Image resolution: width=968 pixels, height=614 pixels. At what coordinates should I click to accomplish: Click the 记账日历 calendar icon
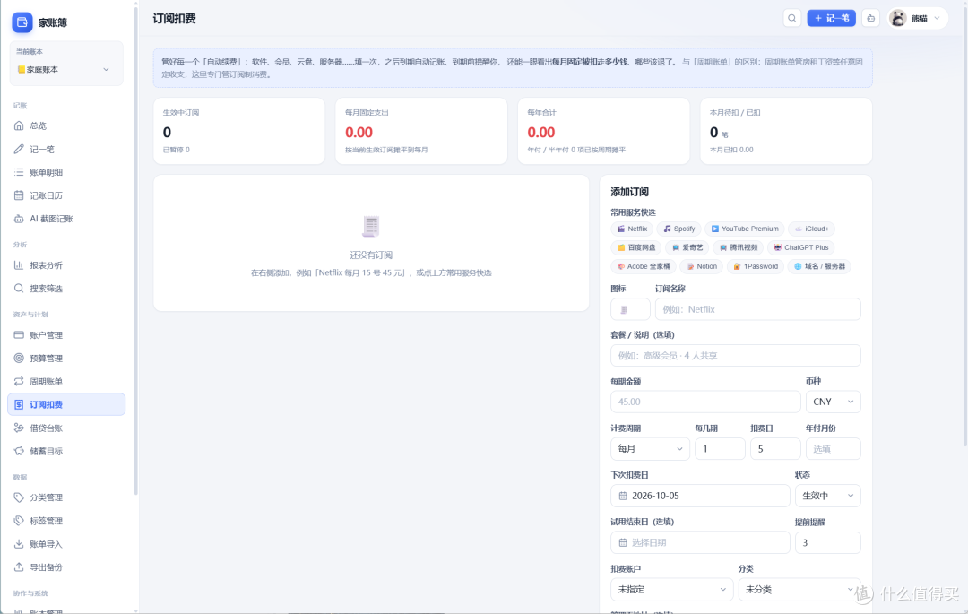coord(19,195)
